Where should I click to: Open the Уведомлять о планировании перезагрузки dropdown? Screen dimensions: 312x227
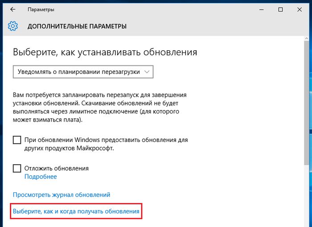pyautogui.click(x=83, y=72)
